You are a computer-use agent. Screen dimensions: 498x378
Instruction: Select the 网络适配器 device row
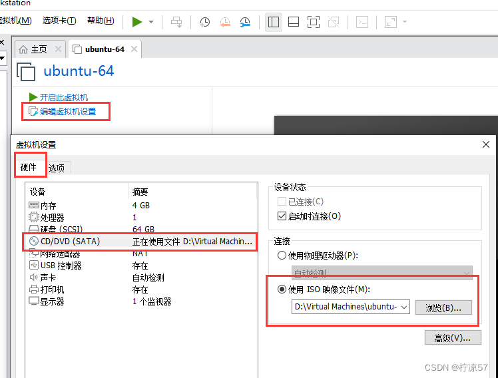pyautogui.click(x=141, y=254)
